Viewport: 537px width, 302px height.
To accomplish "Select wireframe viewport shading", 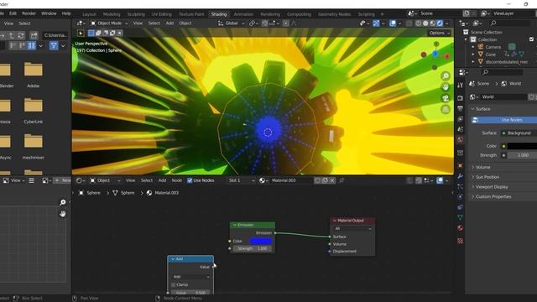I will (419, 23).
